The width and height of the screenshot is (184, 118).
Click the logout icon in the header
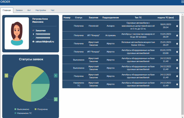[182, 2]
